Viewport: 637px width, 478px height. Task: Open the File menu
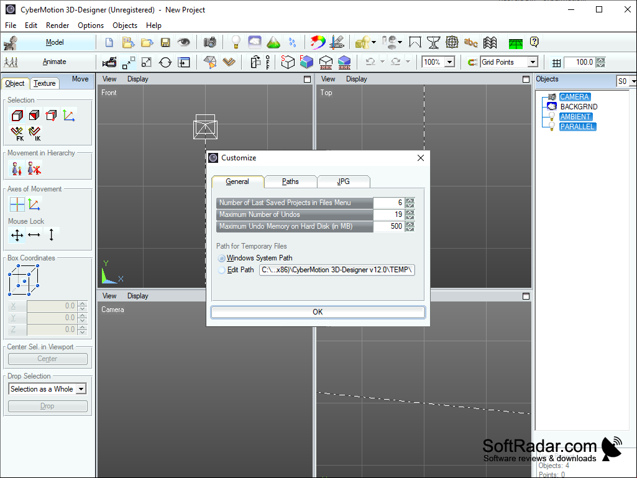coord(11,25)
